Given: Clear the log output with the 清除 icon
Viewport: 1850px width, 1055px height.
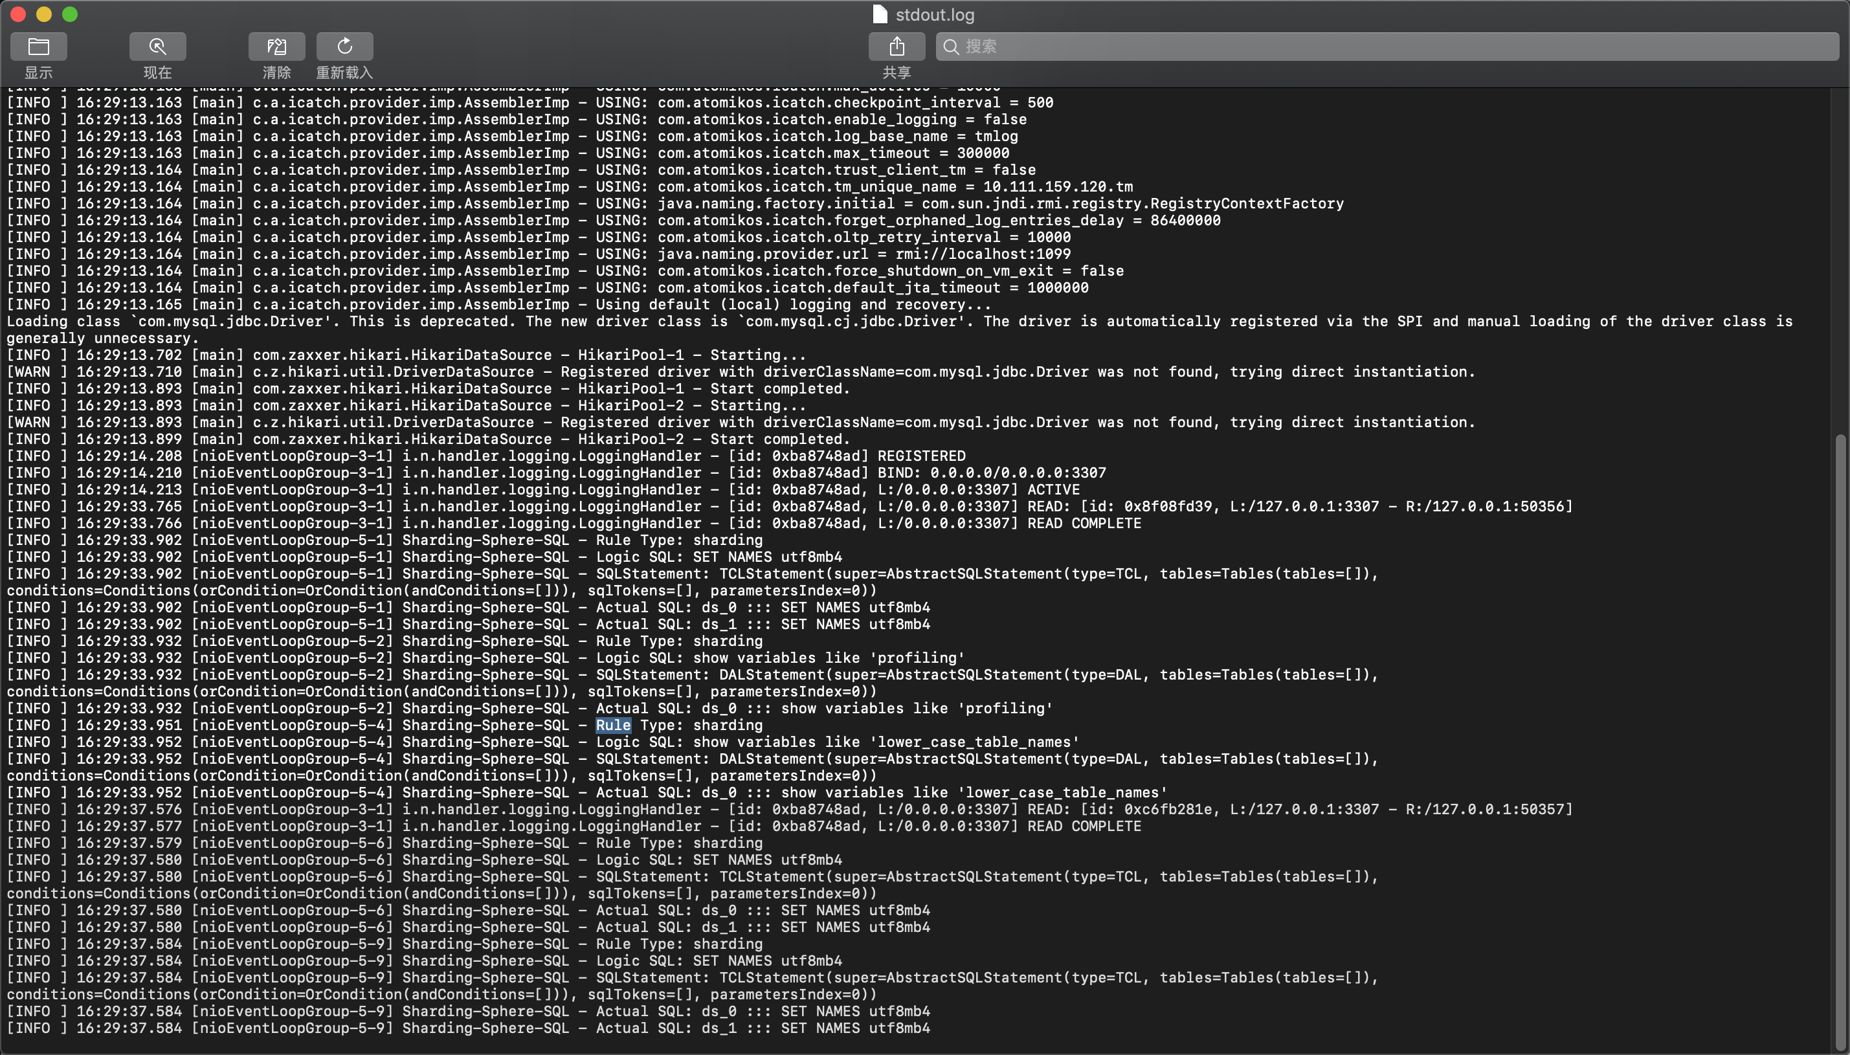Looking at the screenshot, I should coord(277,46).
